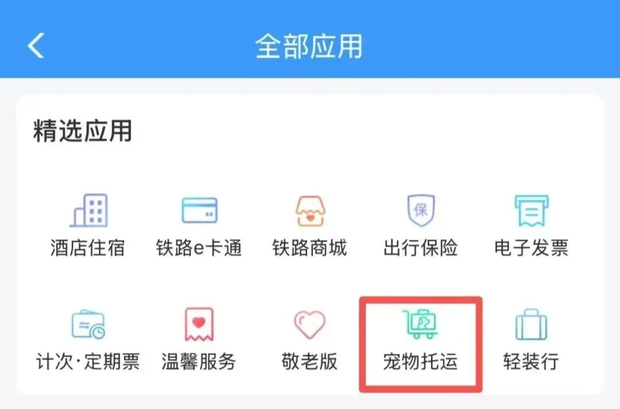
Task: Open the 计次·定期票 ticket clock icon
Action: [88, 325]
